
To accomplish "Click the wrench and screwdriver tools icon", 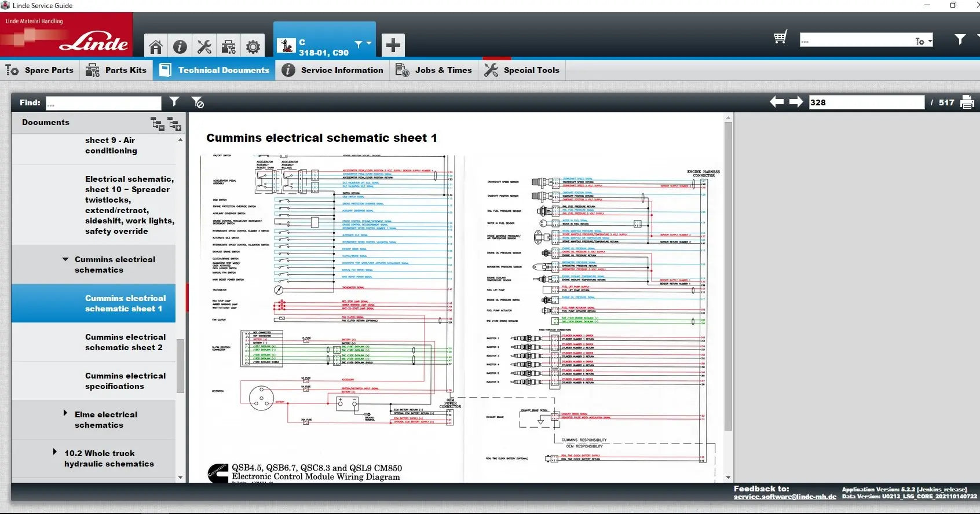I will pos(204,46).
